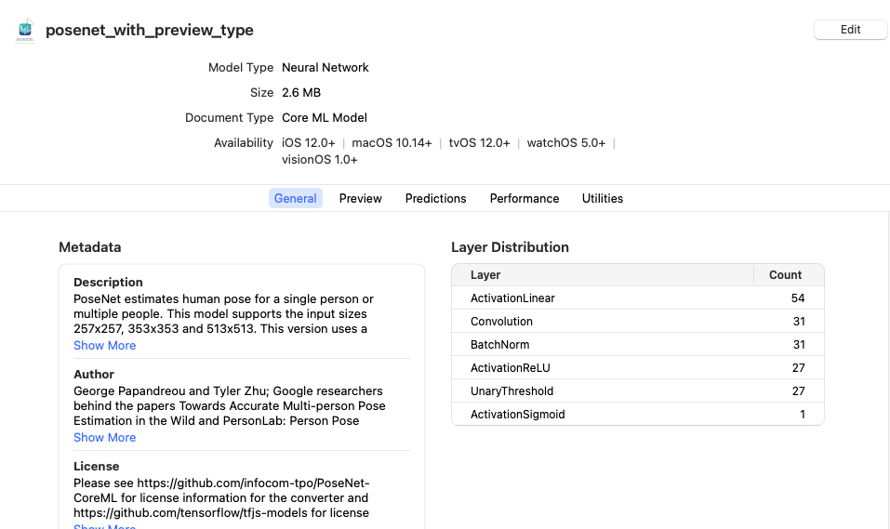Screen dimensions: 890x529
Task: Open the Preview tab
Action: pos(361,198)
